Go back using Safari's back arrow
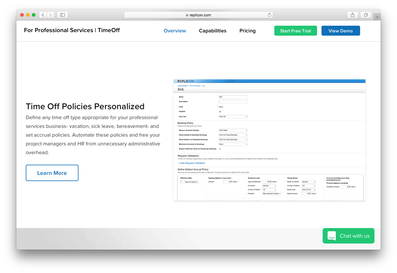Image resolution: width=397 pixels, height=273 pixels. pos(43,15)
